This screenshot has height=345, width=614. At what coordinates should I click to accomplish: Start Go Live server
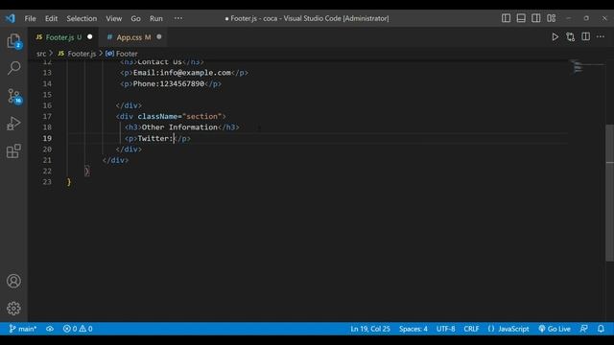pos(555,329)
